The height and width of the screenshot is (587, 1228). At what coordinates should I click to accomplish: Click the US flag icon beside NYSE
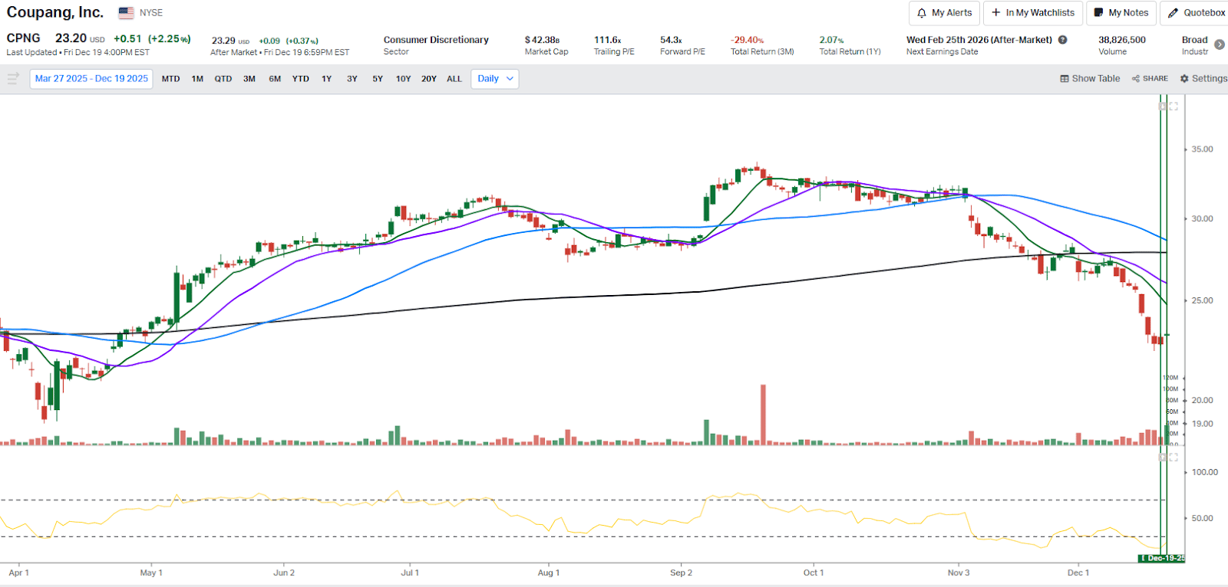pyautogui.click(x=127, y=13)
